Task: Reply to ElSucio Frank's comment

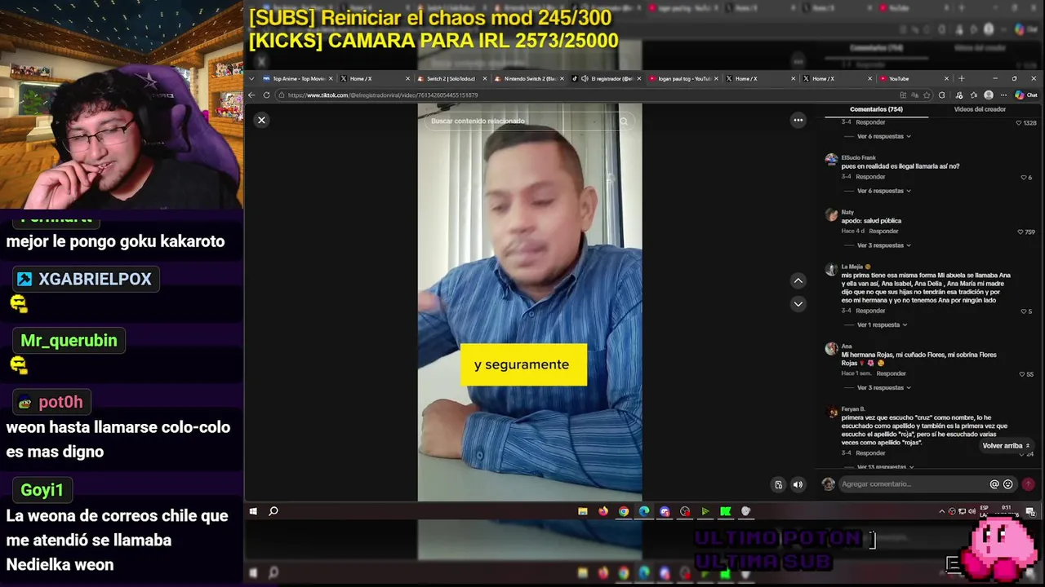Action: click(x=870, y=177)
